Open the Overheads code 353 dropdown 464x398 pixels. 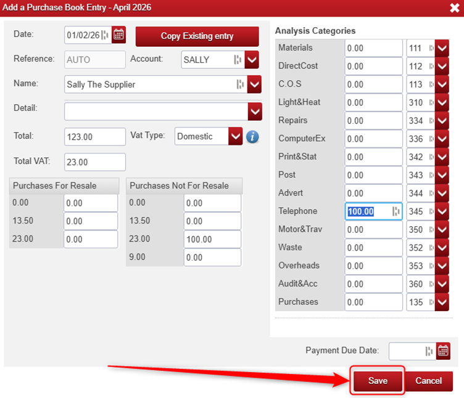[x=442, y=266]
